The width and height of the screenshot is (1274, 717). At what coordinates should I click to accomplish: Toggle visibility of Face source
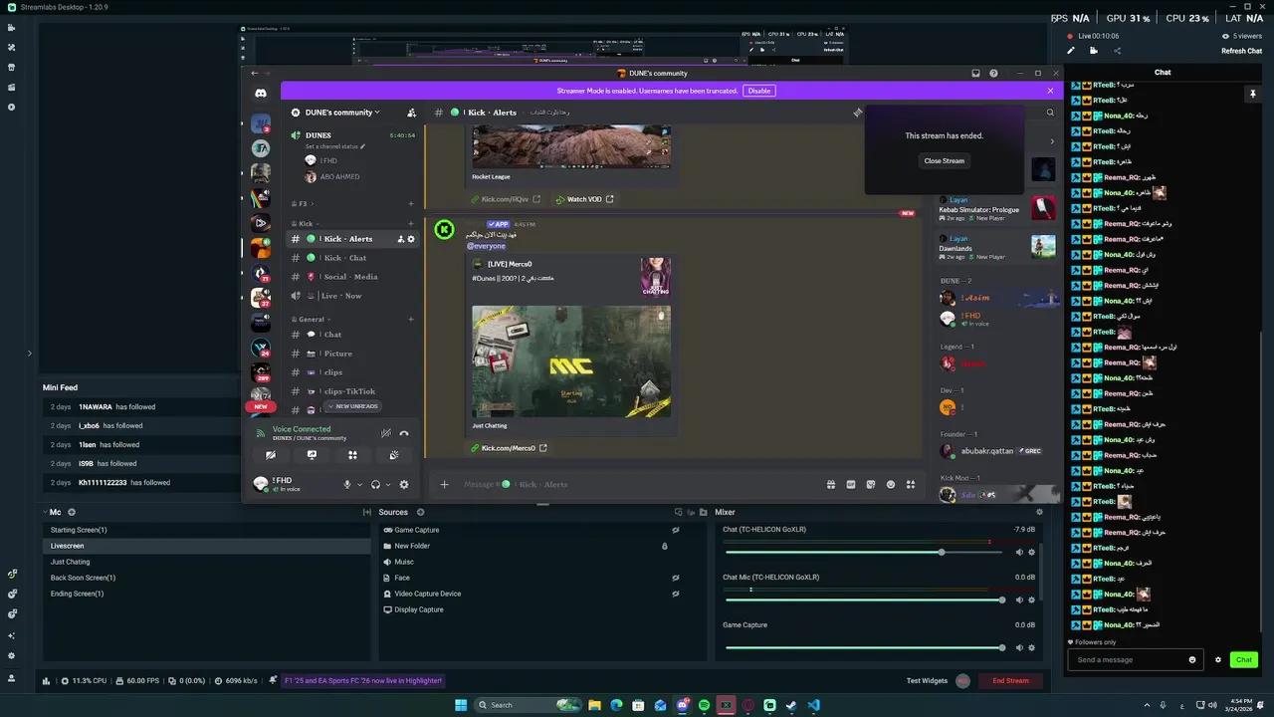click(x=675, y=578)
